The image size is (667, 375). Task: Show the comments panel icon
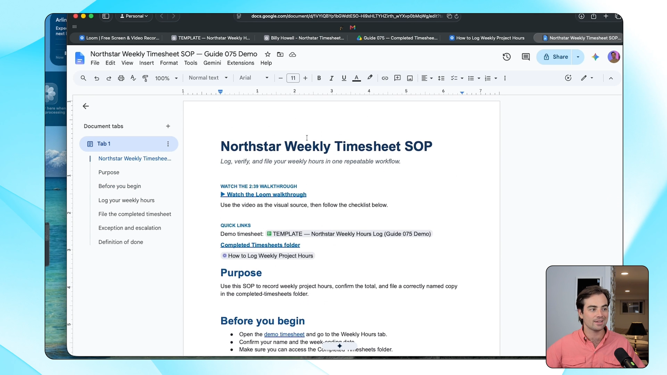[x=526, y=57]
